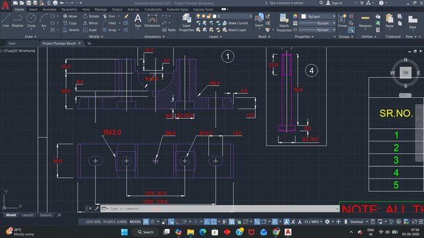Image resolution: width=424 pixels, height=238 pixels.
Task: Open the Insert ribbon tab
Action: point(33,9)
